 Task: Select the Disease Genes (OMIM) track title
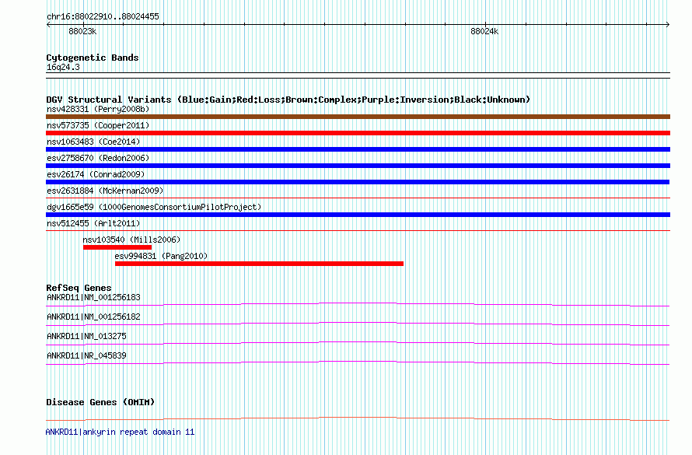(x=100, y=402)
